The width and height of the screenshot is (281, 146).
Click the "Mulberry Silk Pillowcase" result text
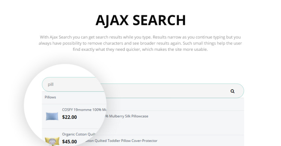click(127, 116)
